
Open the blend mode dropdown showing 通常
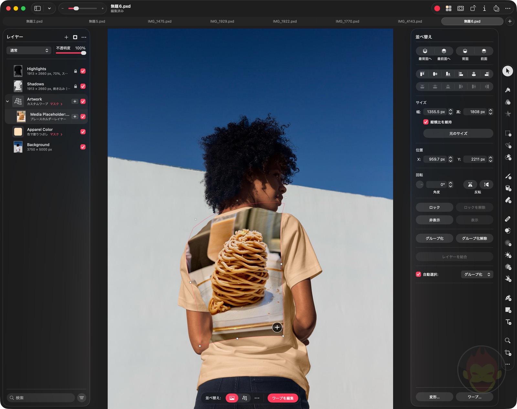28,50
